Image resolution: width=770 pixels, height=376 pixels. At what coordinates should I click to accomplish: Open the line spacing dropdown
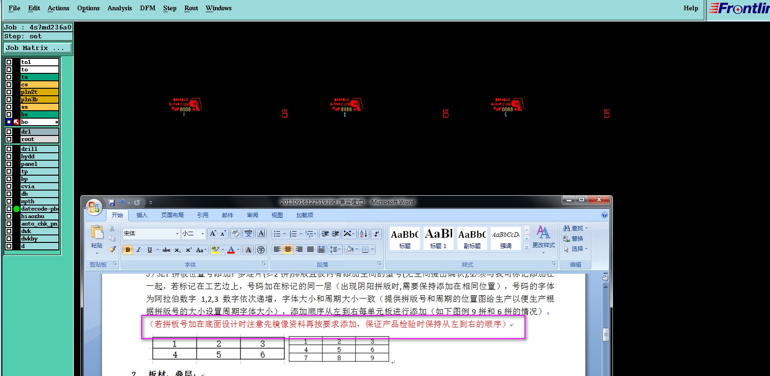coord(335,249)
